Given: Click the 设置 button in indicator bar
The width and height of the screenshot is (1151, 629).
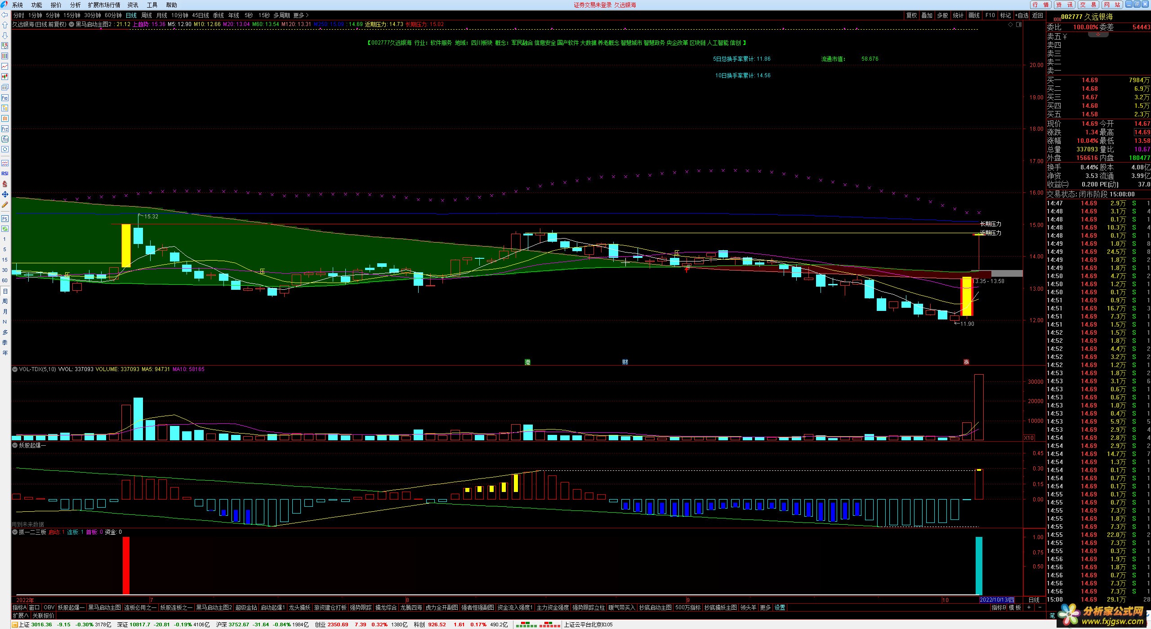Looking at the screenshot, I should [780, 607].
